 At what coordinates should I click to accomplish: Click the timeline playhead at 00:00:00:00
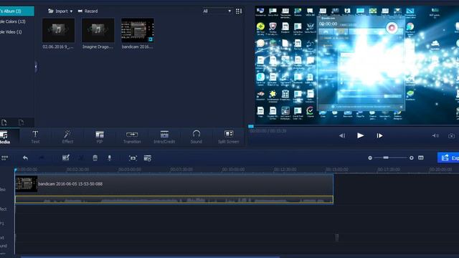16,170
